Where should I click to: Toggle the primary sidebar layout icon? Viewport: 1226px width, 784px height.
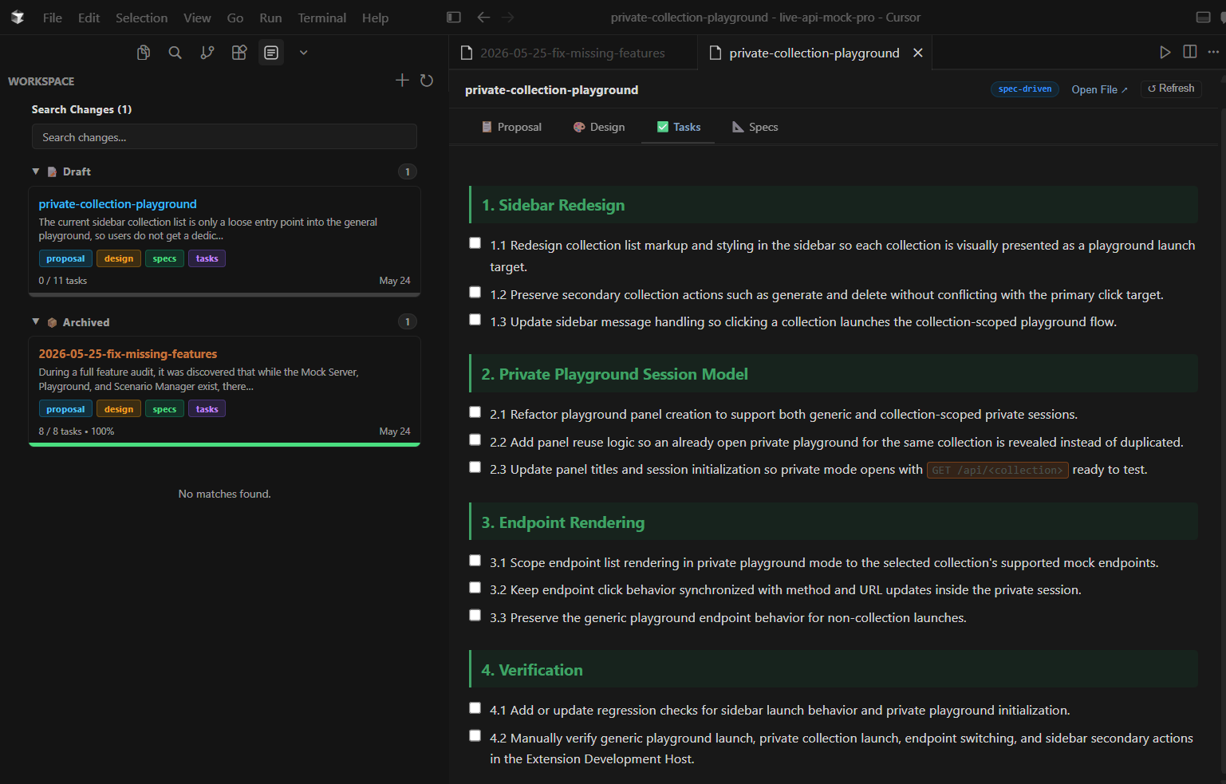(x=454, y=17)
